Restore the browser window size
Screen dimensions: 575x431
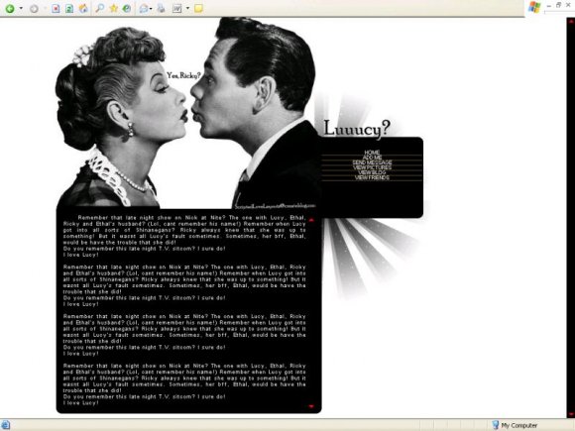pos(558,5)
